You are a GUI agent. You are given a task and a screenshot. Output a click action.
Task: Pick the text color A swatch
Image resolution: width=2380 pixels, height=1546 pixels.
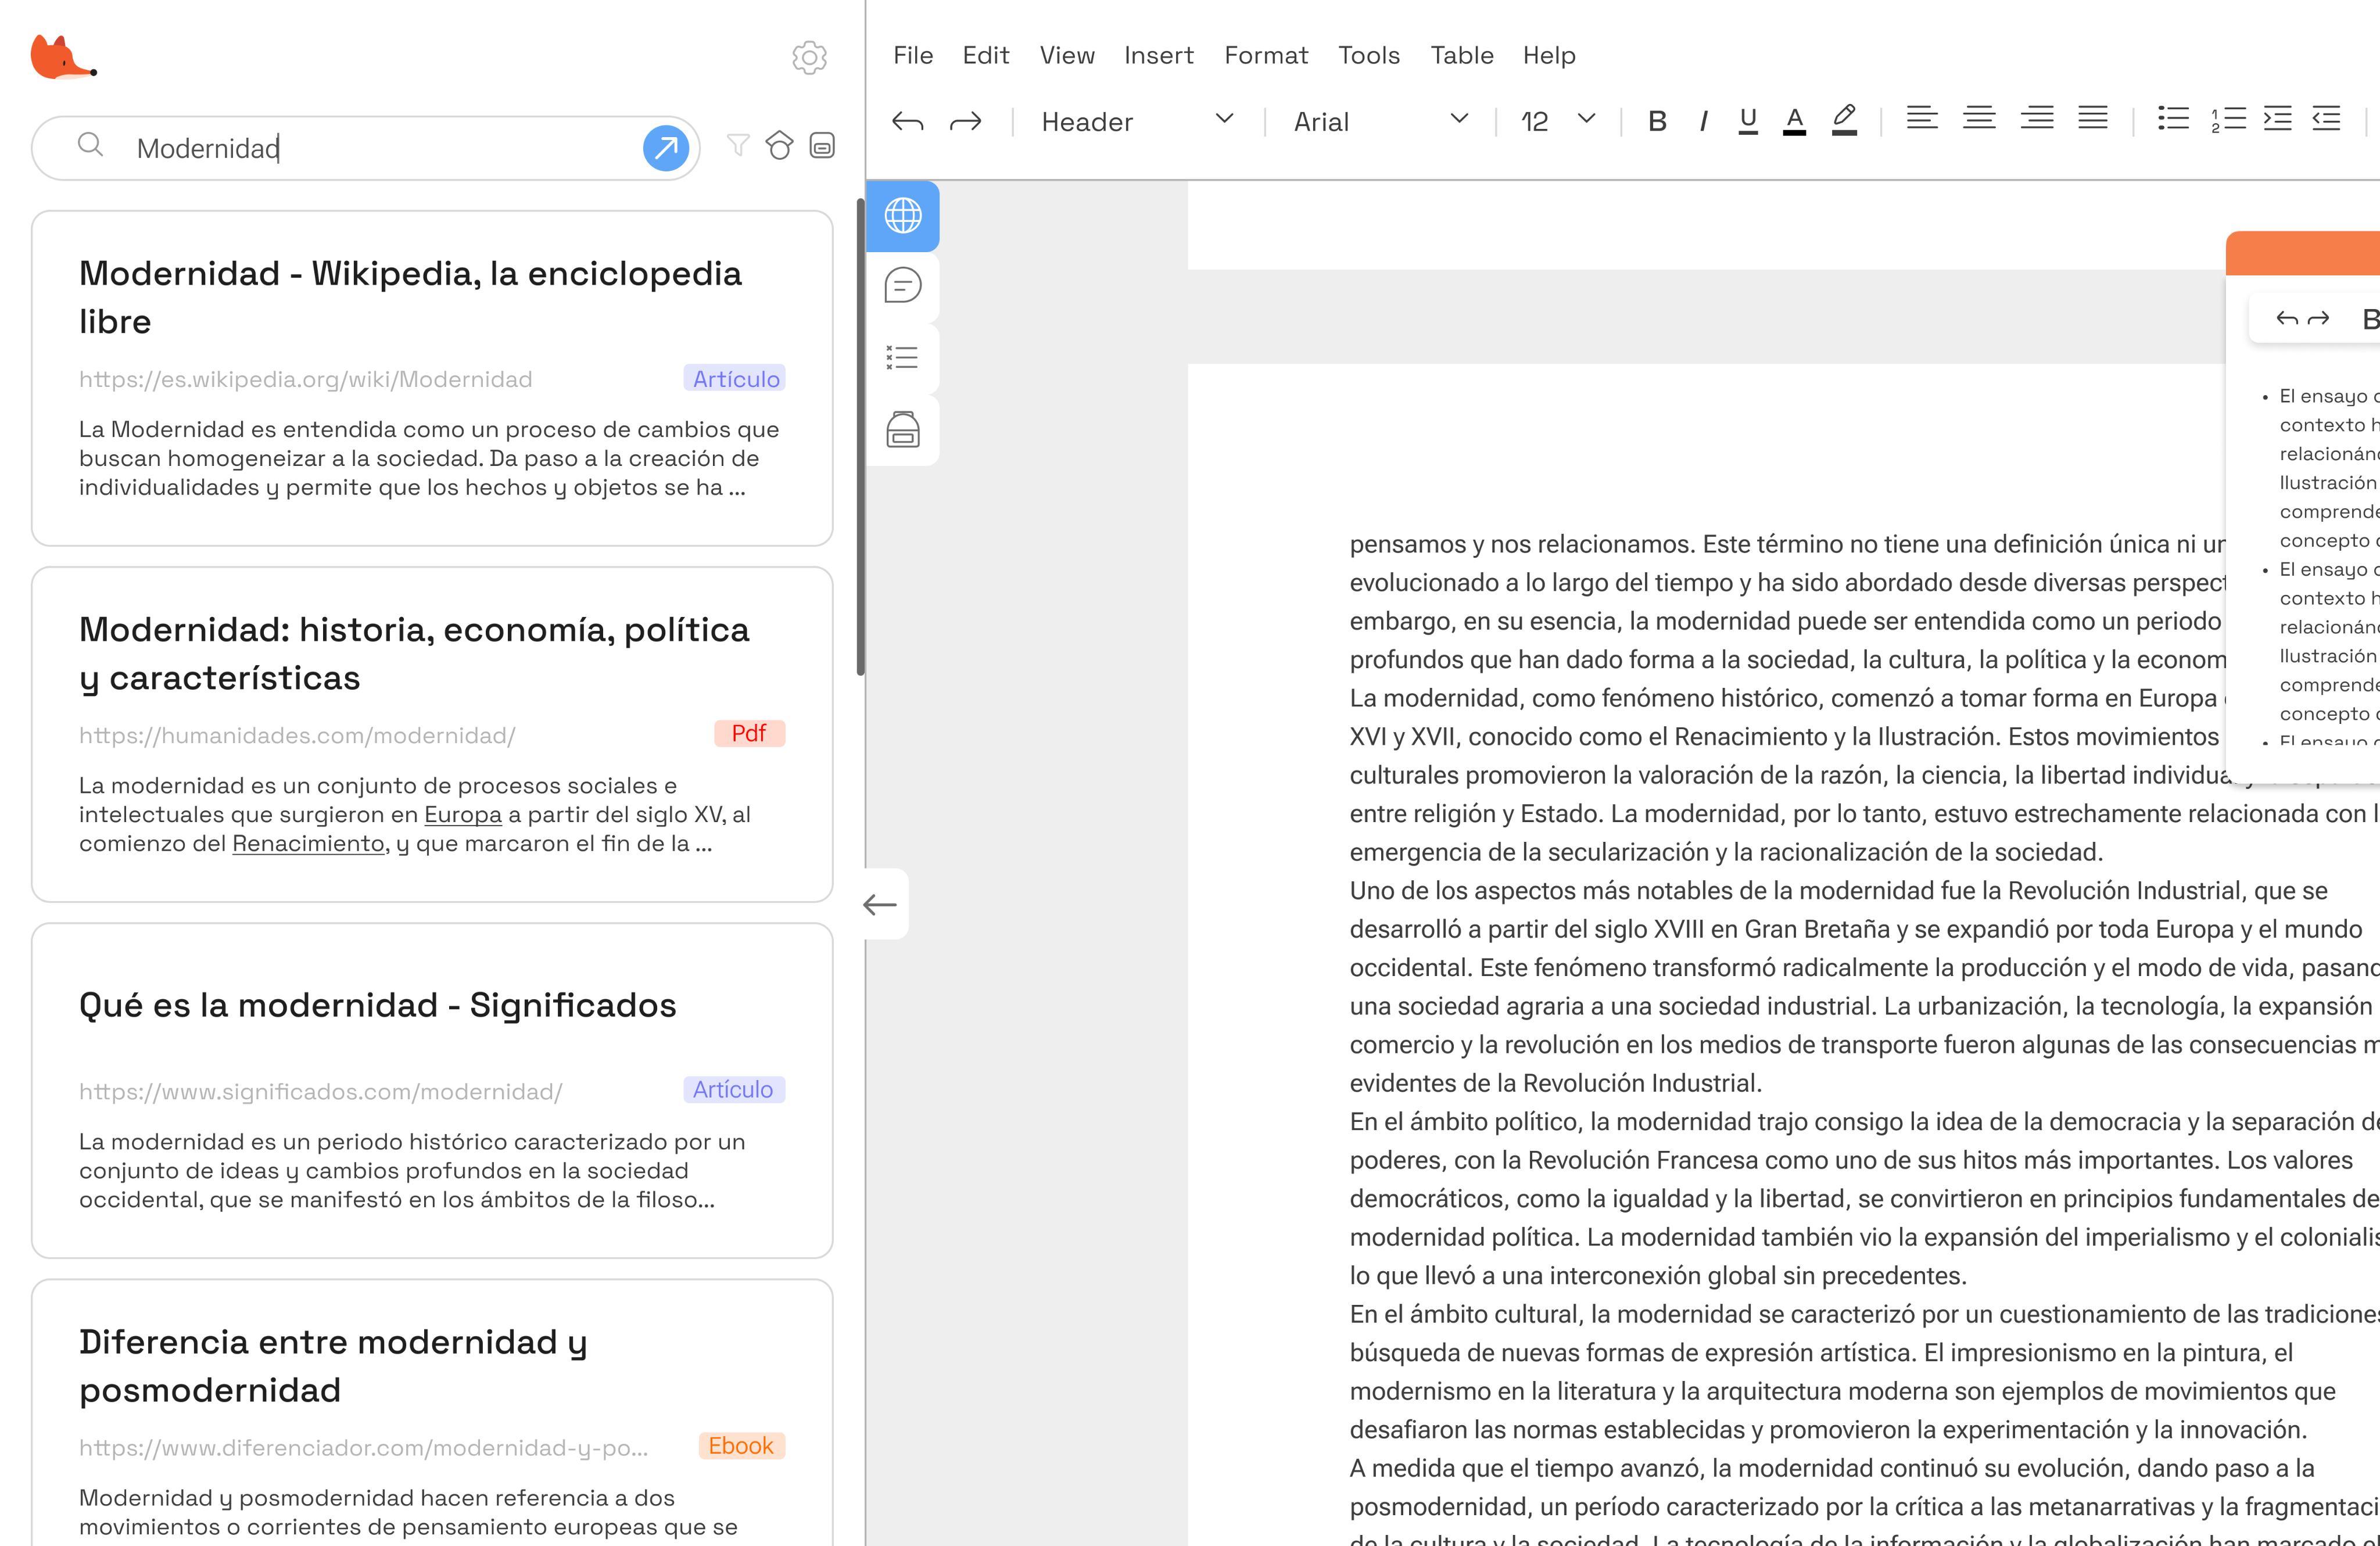pos(1794,122)
